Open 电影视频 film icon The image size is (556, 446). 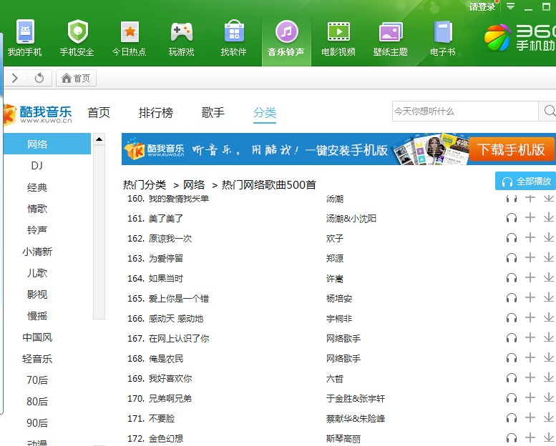coord(338,32)
